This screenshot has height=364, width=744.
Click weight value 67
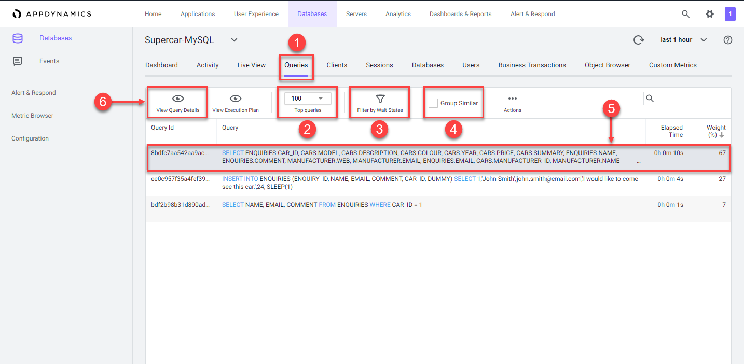point(722,153)
